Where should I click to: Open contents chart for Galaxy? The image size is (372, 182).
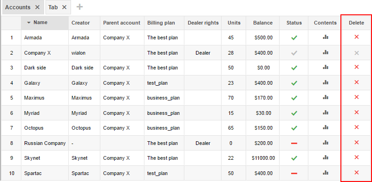coord(326,82)
